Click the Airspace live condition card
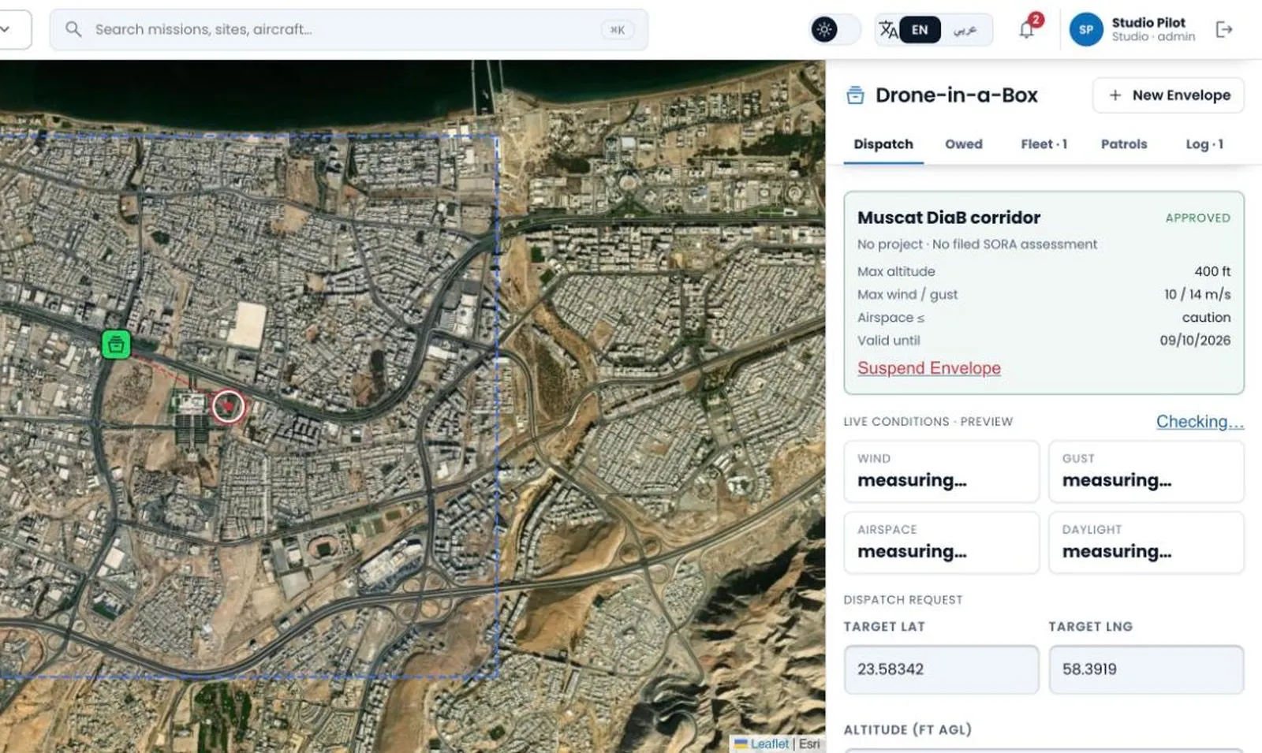Screen dimensions: 1262x753 coord(941,542)
